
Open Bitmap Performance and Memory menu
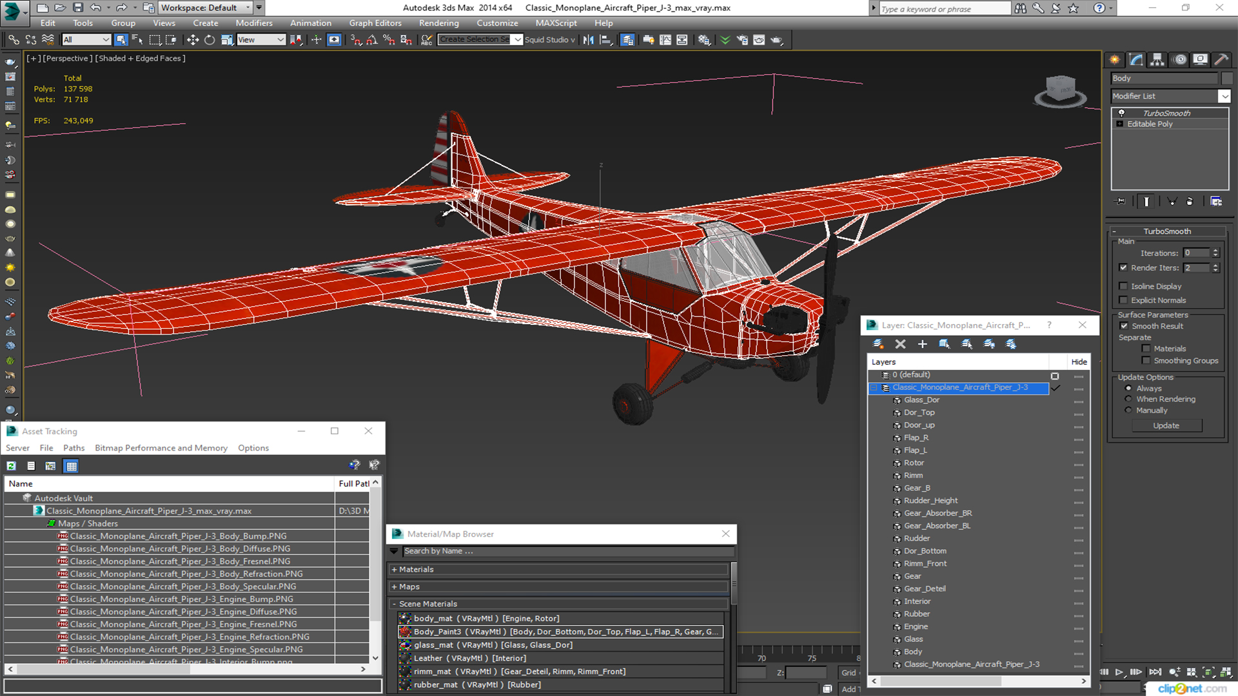(x=161, y=448)
